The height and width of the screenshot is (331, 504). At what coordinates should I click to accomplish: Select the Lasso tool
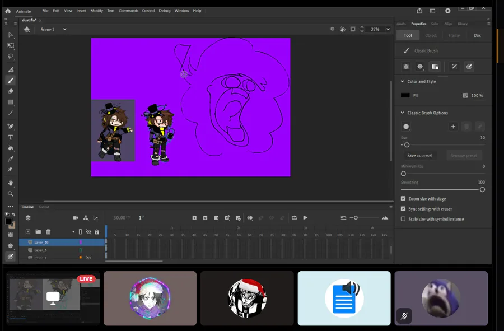pyautogui.click(x=10, y=56)
